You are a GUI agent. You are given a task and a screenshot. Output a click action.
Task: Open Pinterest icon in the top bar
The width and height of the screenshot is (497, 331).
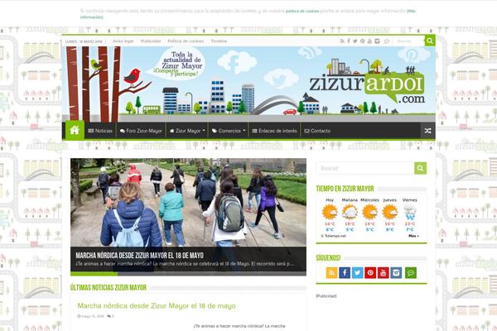[362, 41]
